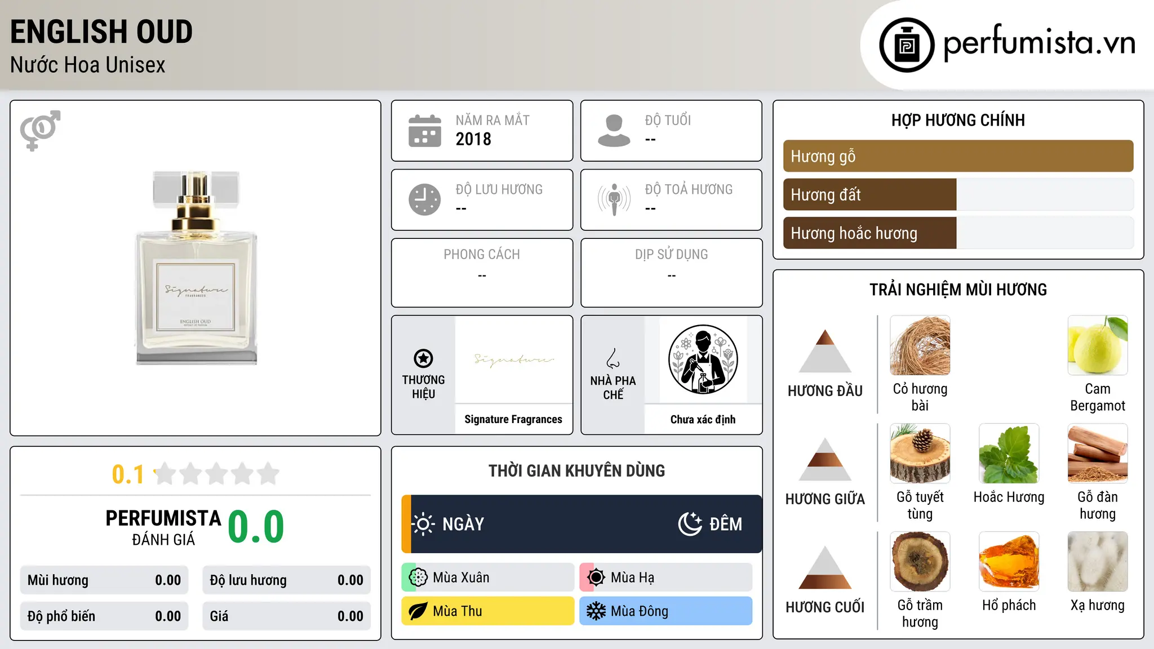Click the Thời gian khuyên dùng heading

coord(576,470)
